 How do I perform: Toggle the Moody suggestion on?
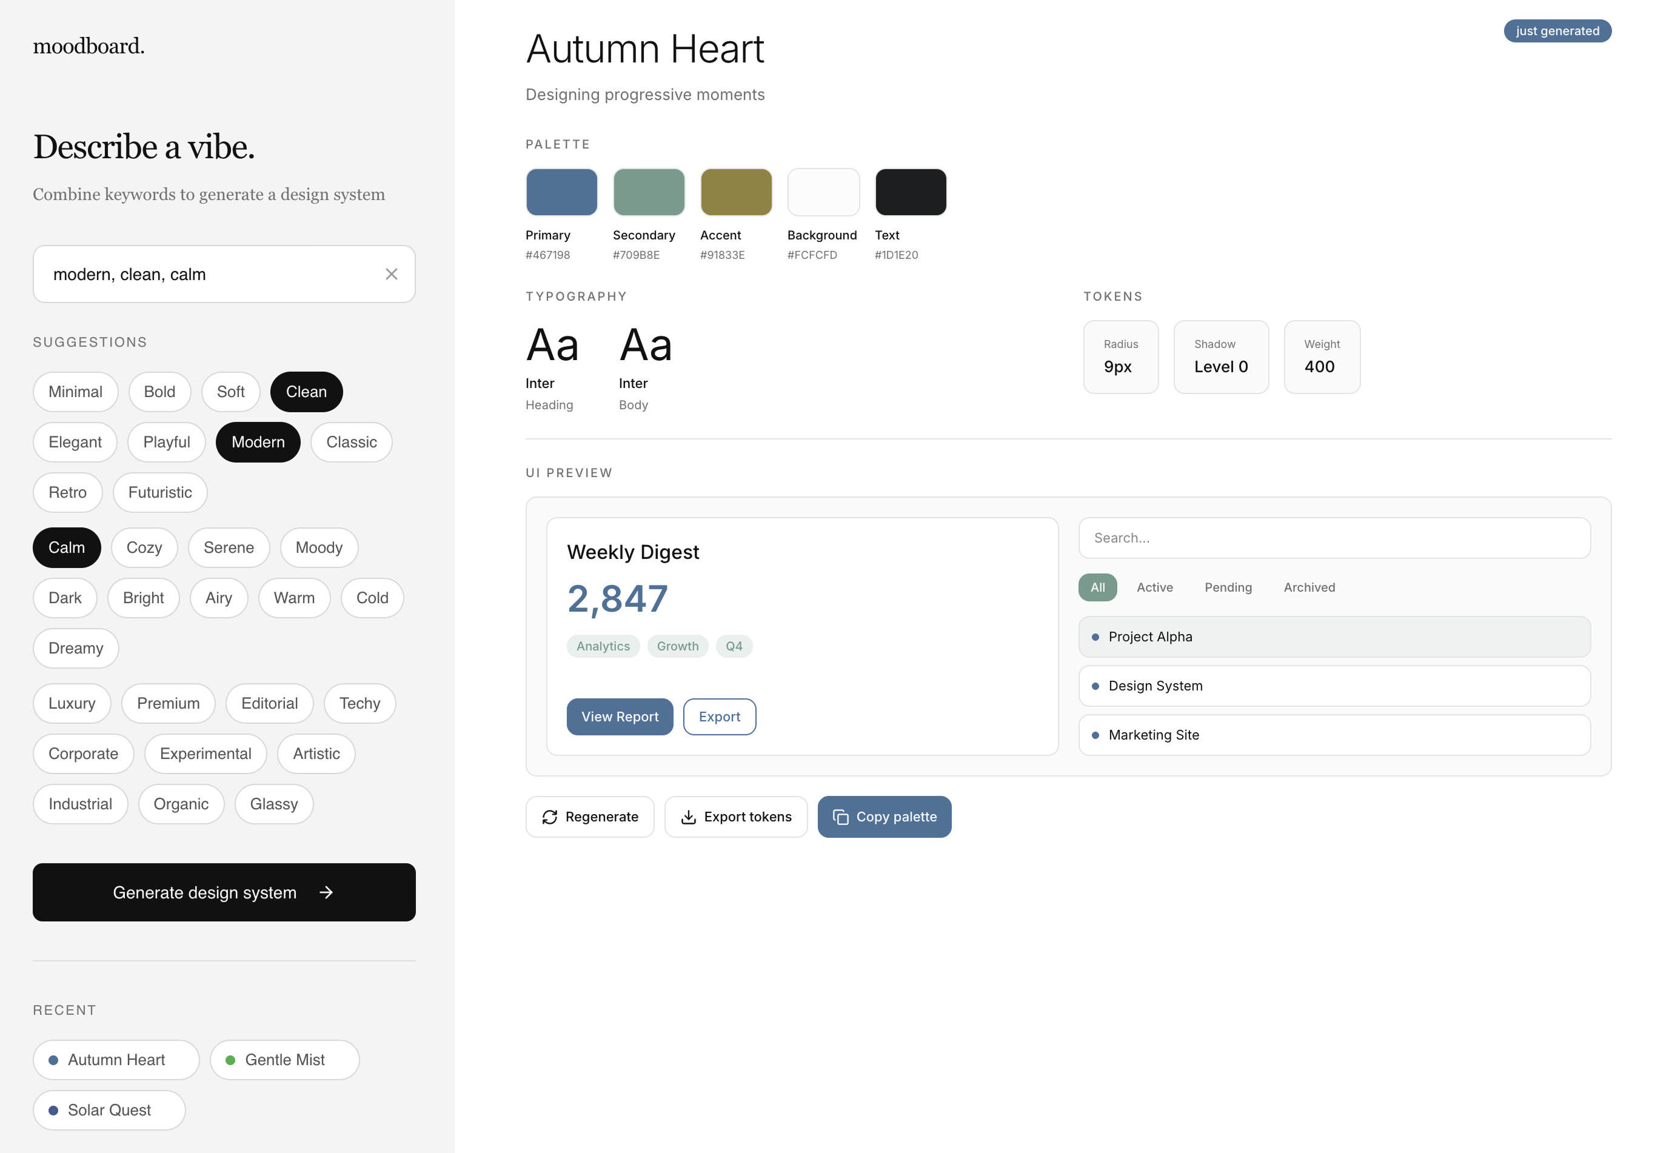(318, 547)
